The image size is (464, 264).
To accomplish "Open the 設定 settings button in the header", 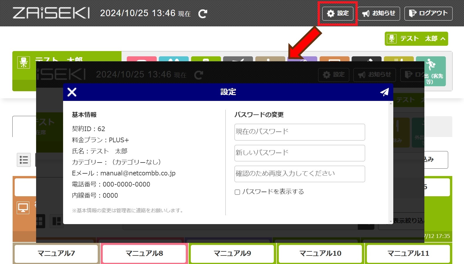I will [x=338, y=13].
